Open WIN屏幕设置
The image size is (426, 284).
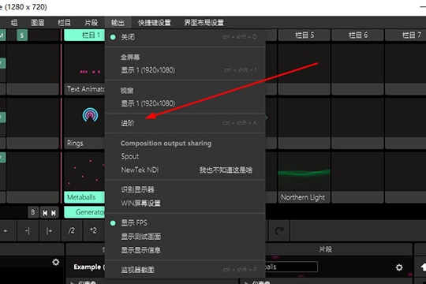[x=185, y=203]
